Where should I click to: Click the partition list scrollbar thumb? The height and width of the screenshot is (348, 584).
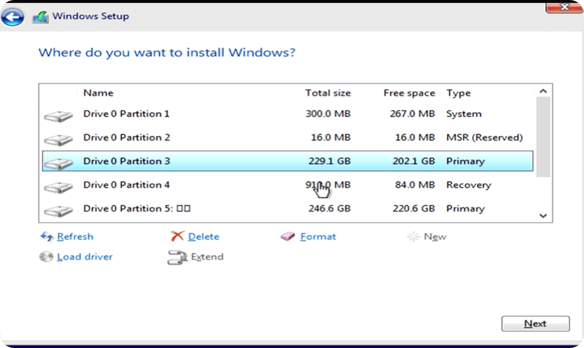point(543,135)
